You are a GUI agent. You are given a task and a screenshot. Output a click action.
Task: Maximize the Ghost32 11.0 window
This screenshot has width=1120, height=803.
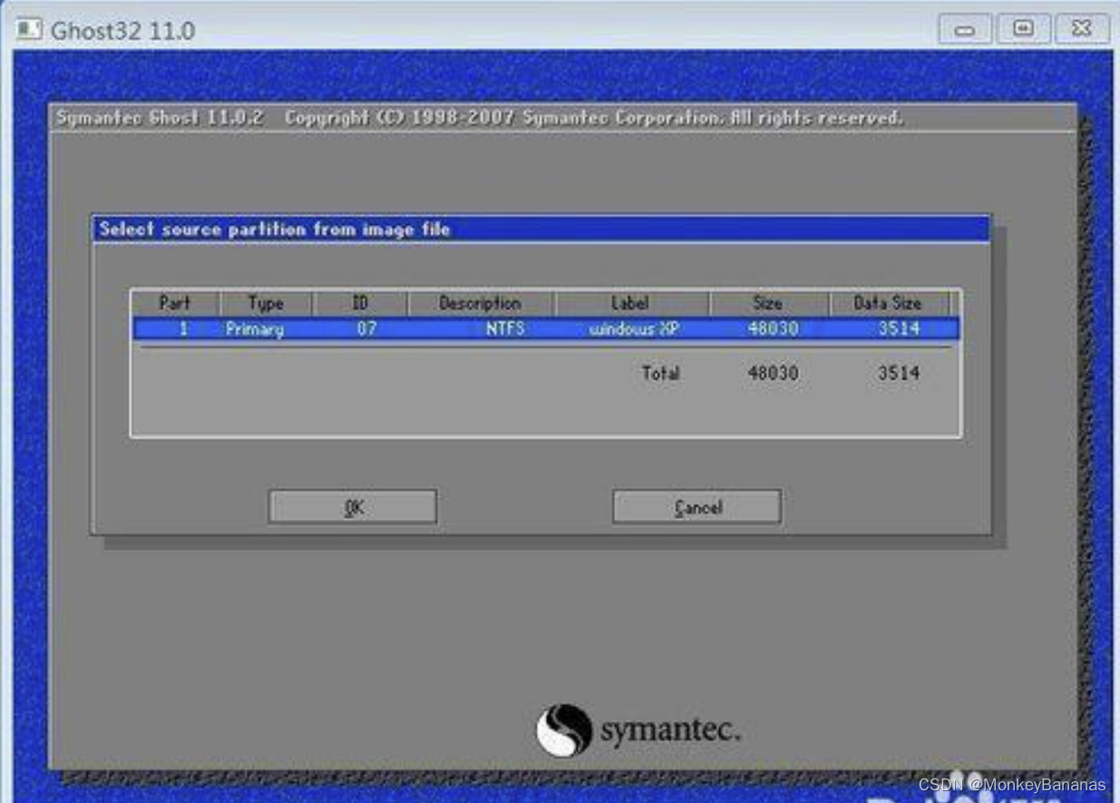click(1023, 29)
